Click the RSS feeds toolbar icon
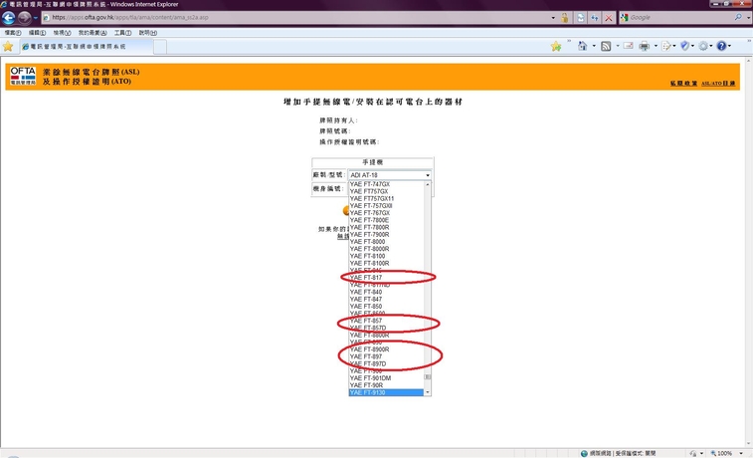 point(605,47)
